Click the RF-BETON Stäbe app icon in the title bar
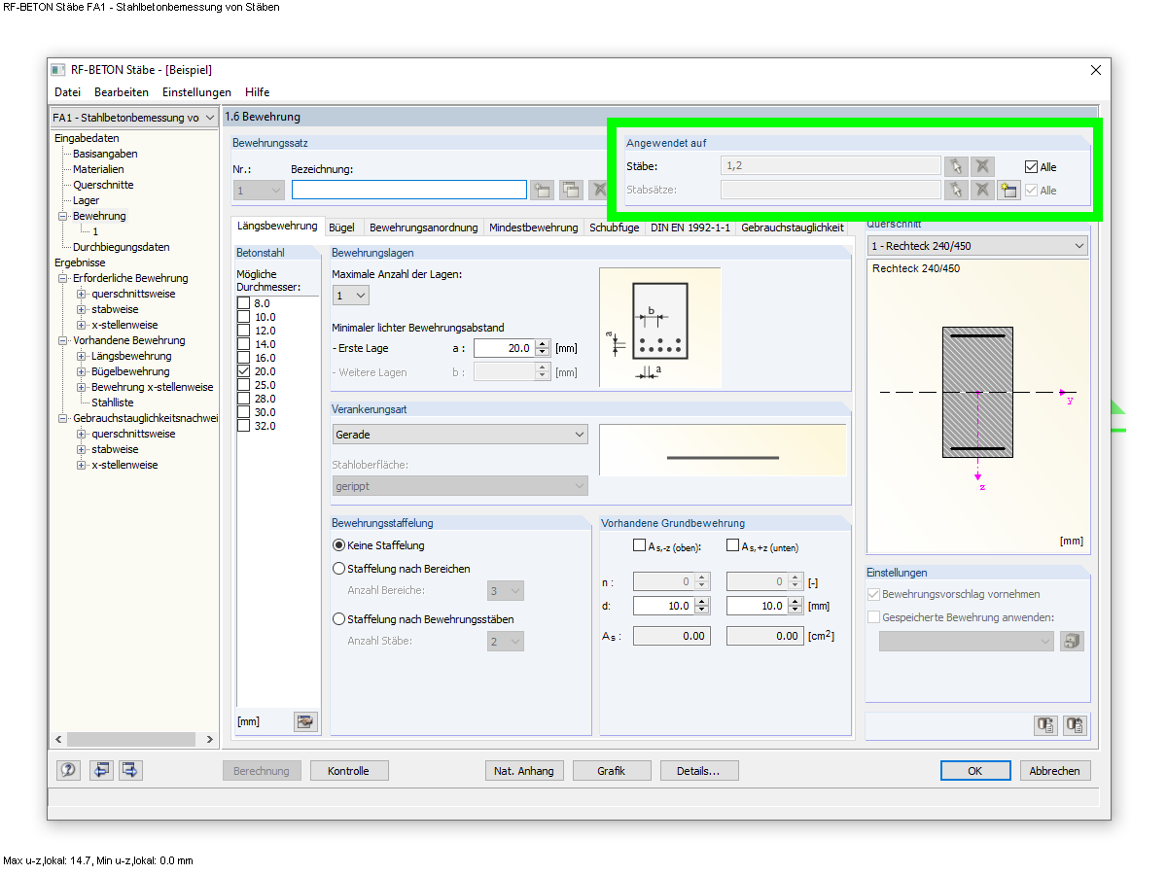Screen dimensions: 1167x875 (58, 70)
